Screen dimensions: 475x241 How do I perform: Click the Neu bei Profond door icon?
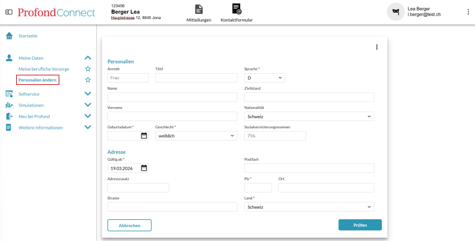(x=9, y=117)
